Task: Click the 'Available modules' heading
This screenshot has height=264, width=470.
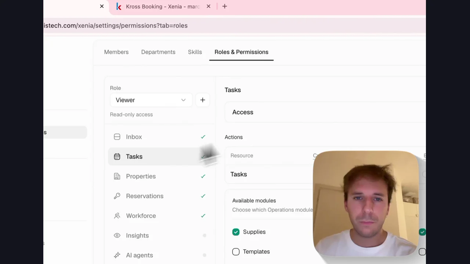Action: tap(254, 201)
